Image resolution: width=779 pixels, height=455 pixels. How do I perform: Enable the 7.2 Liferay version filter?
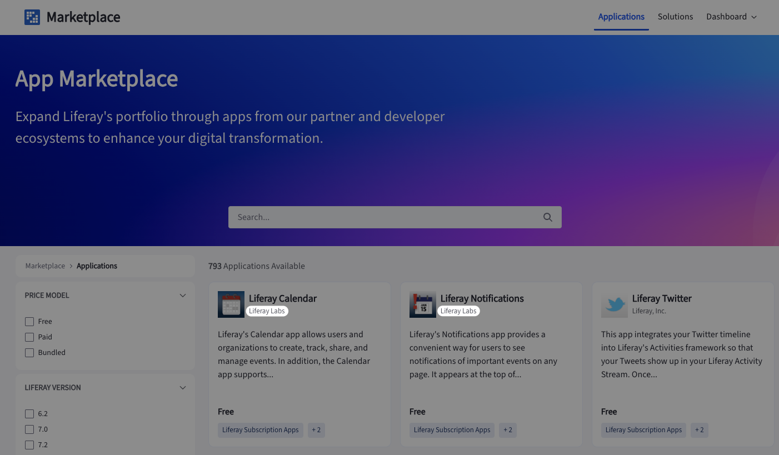(29, 445)
